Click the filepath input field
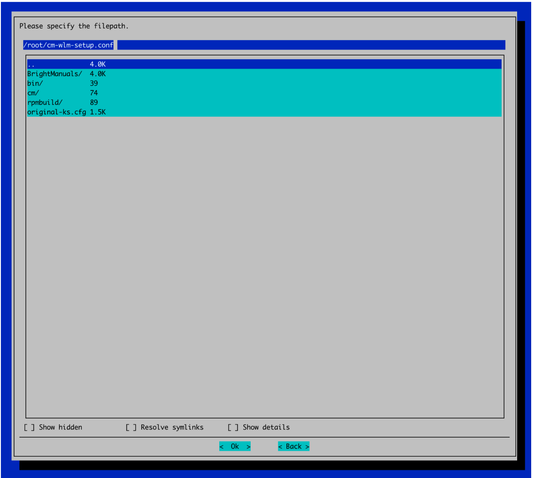This screenshot has height=478, width=533. pos(264,45)
